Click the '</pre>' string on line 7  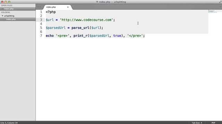tap(135, 36)
